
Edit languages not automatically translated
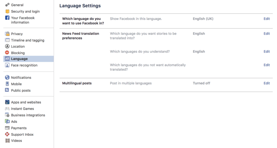pyautogui.click(x=267, y=65)
